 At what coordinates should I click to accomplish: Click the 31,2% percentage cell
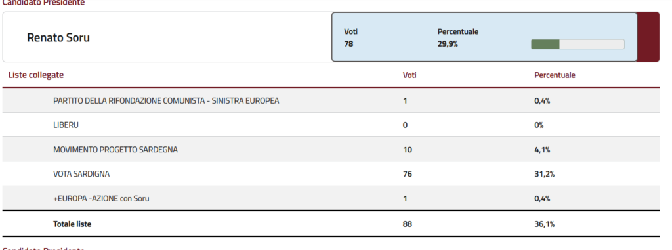[x=545, y=174]
